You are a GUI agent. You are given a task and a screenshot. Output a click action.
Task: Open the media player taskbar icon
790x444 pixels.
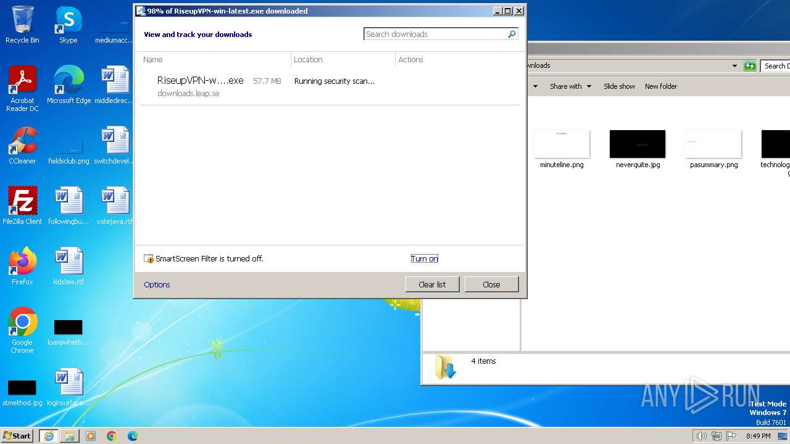[x=91, y=436]
